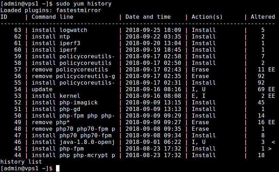Click the 'history list' footer text
The height and width of the screenshot is (172, 279).
coord(21,162)
